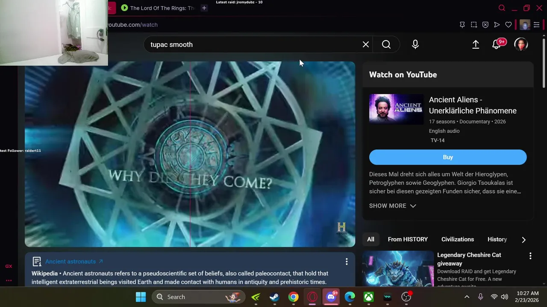The width and height of the screenshot is (547, 307).
Task: Open YouTube notifications bell
Action: pos(497,44)
